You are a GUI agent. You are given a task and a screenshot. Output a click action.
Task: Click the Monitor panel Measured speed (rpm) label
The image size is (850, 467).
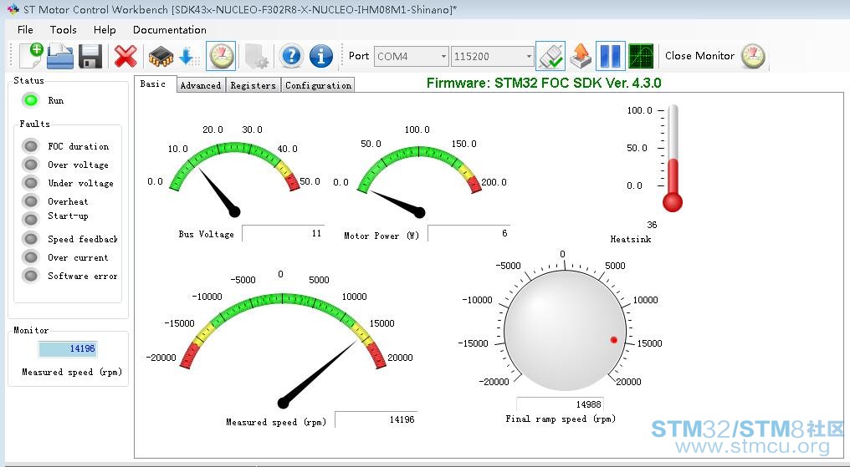(72, 372)
